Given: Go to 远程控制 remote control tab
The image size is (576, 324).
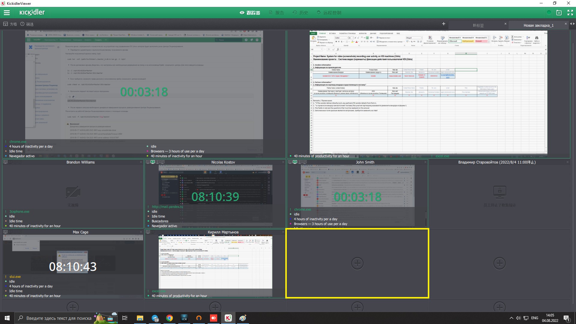Looking at the screenshot, I should (x=329, y=13).
